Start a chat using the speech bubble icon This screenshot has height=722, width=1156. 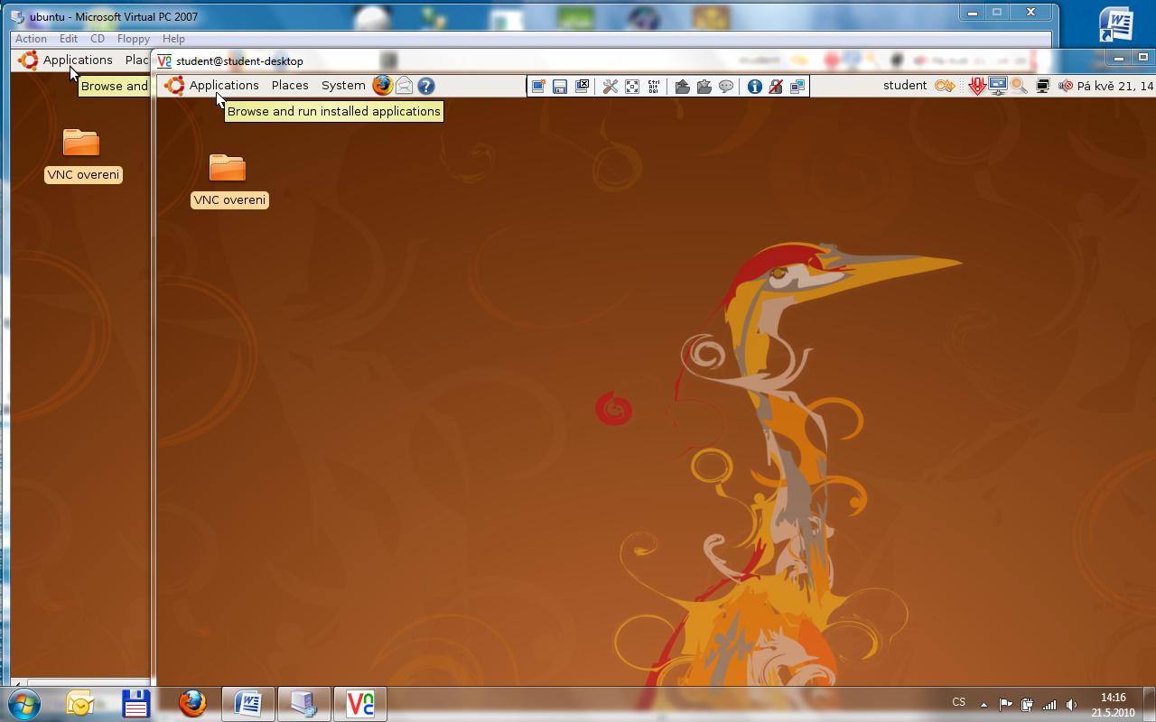726,87
